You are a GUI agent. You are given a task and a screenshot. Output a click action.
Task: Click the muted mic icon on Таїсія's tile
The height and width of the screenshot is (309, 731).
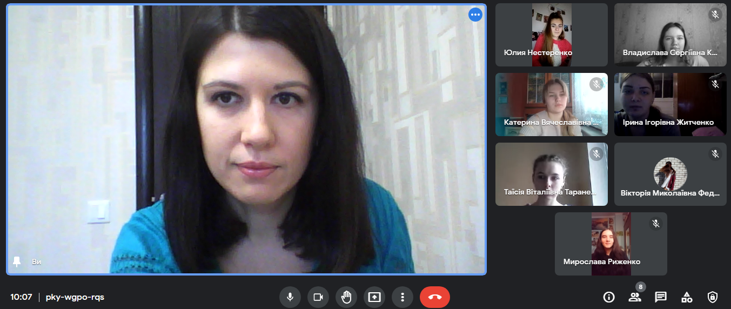point(596,154)
